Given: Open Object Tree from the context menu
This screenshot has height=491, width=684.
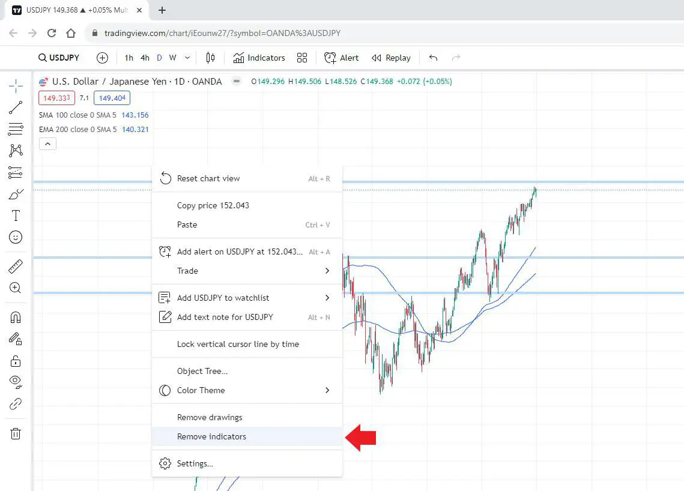Looking at the screenshot, I should pos(202,371).
